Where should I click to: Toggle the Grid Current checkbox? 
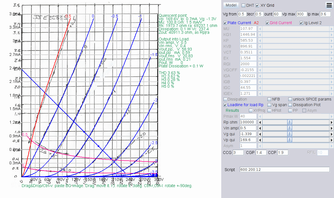pos(268,23)
